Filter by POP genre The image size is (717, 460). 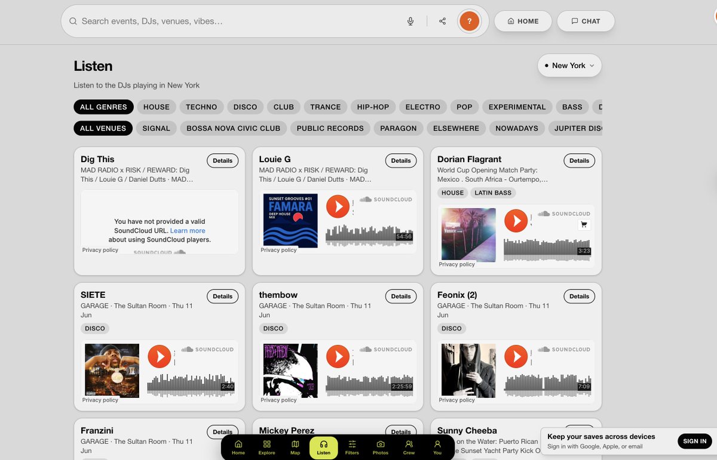[464, 107]
